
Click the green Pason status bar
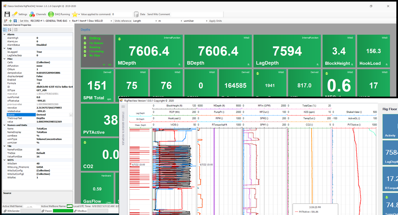click(x=63, y=211)
